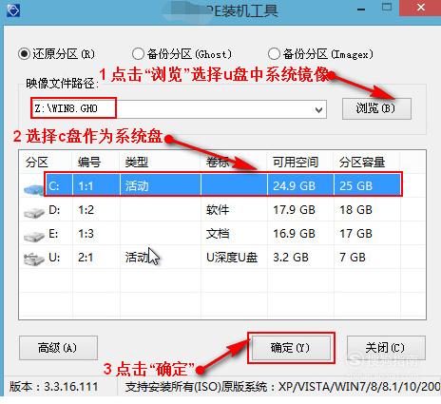
Task: Click the 分区容量 column header
Action: tap(362, 163)
